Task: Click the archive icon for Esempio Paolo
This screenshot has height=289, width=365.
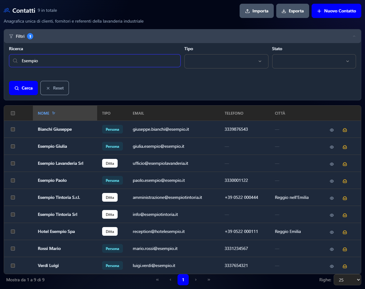Action: pos(345,181)
